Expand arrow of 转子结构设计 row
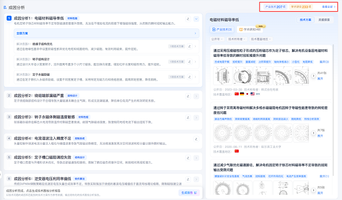342x200 pixels. pos(195,62)
